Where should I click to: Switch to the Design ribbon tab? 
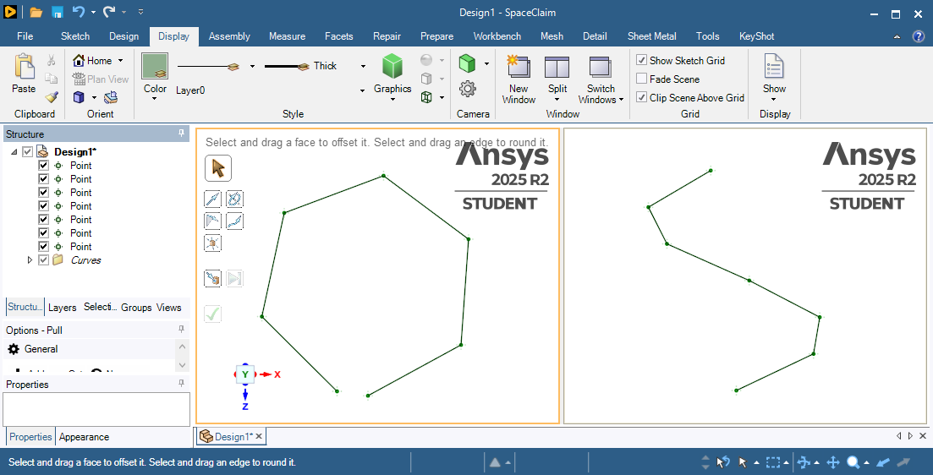[123, 36]
